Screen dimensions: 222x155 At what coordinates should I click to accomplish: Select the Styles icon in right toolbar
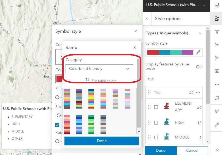217,18
